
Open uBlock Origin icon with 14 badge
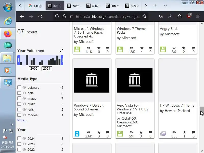189,16
